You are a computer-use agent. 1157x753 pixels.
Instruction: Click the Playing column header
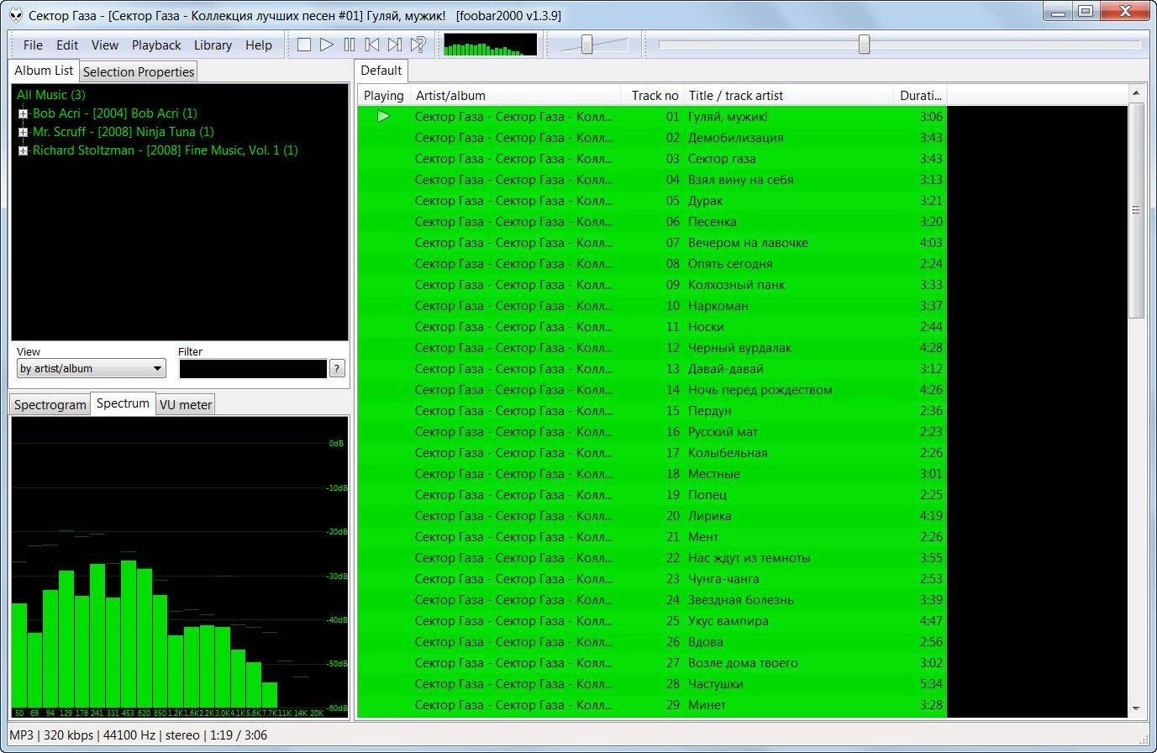click(x=384, y=96)
